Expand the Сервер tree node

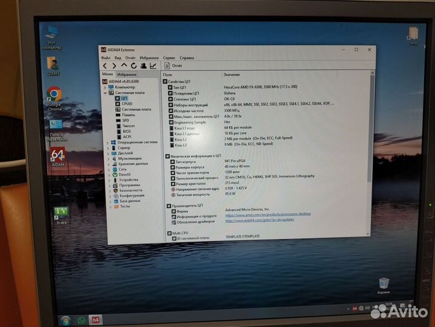coord(108,148)
